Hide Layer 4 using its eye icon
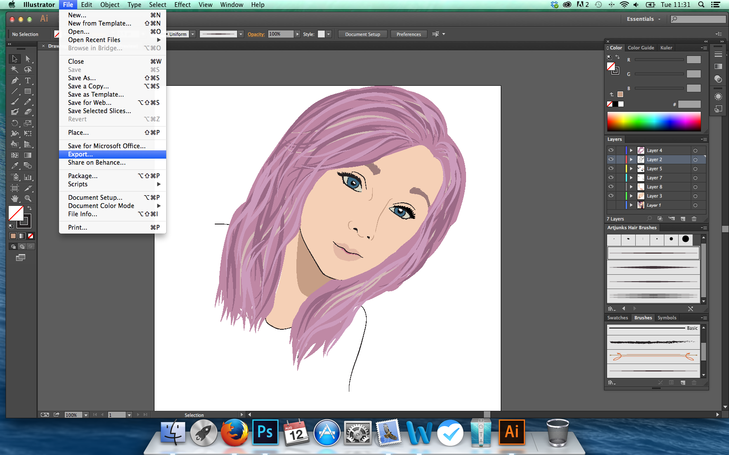This screenshot has width=729, height=455. (x=611, y=150)
